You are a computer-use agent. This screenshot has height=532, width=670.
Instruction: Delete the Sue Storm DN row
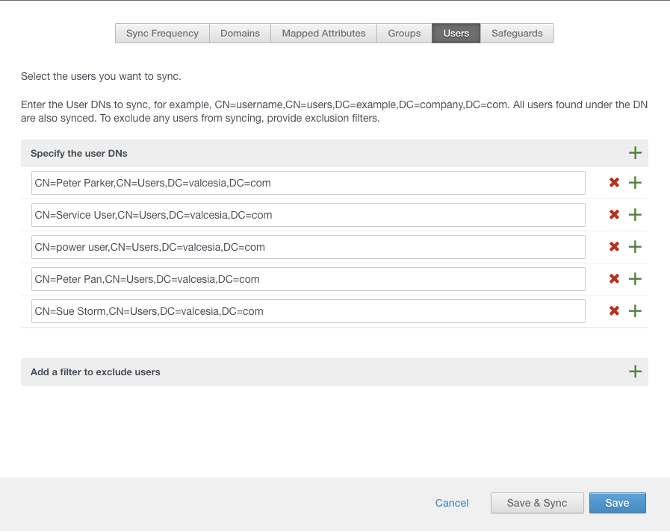[614, 311]
